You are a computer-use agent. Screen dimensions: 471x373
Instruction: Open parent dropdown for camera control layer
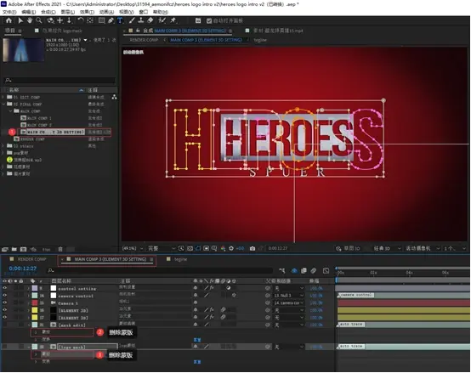click(x=289, y=296)
